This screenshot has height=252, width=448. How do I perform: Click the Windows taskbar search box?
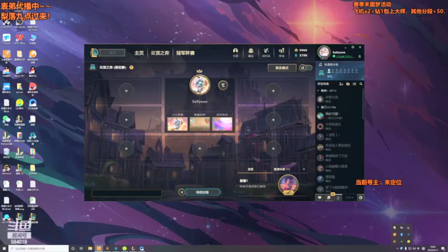coord(39,249)
